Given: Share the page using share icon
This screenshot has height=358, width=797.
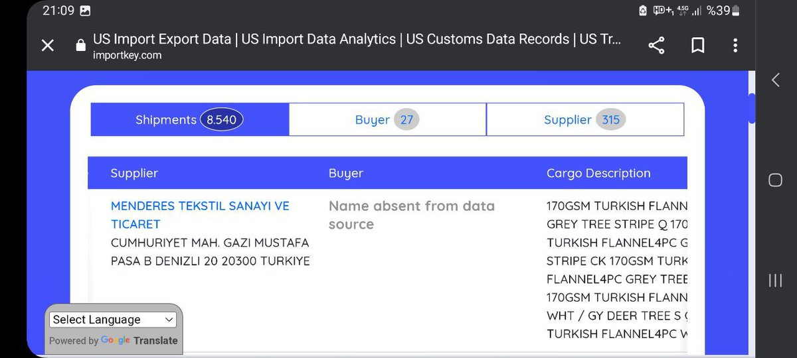Looking at the screenshot, I should tap(656, 46).
